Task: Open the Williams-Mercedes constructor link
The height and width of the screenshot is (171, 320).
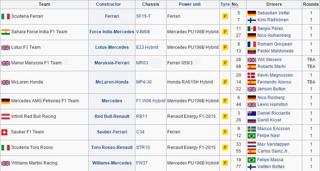Action: click(112, 163)
